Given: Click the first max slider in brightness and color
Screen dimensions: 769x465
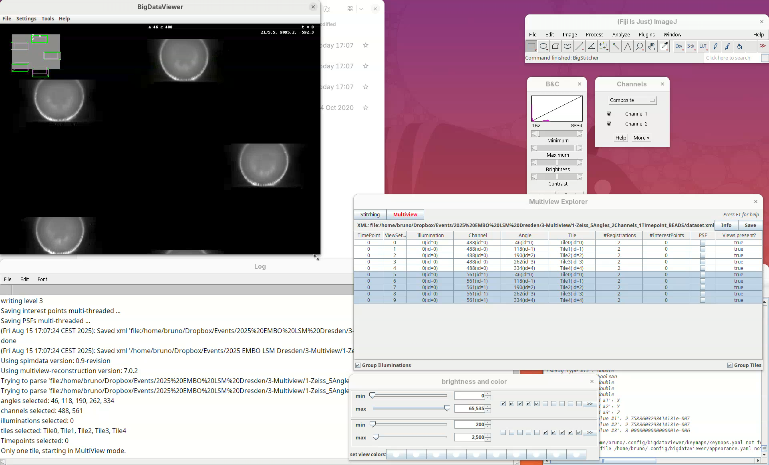Looking at the screenshot, I should tap(447, 408).
